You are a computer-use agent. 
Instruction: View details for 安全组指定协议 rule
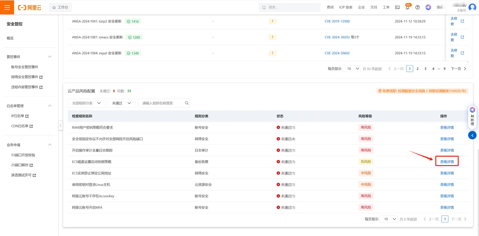[447, 139]
